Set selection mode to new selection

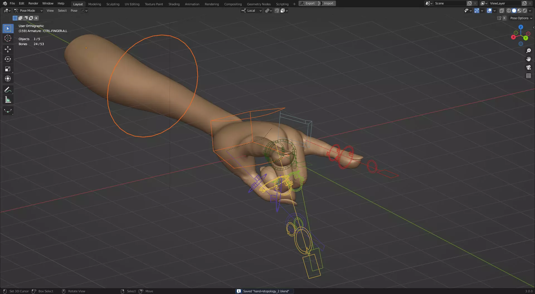(x=15, y=18)
